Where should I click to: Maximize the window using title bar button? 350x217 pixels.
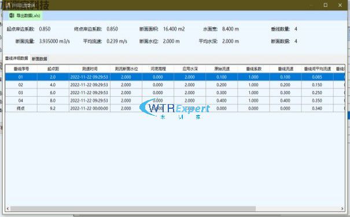326,5
